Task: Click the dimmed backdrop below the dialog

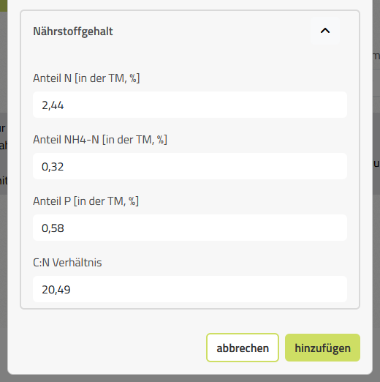Action: [190, 378]
